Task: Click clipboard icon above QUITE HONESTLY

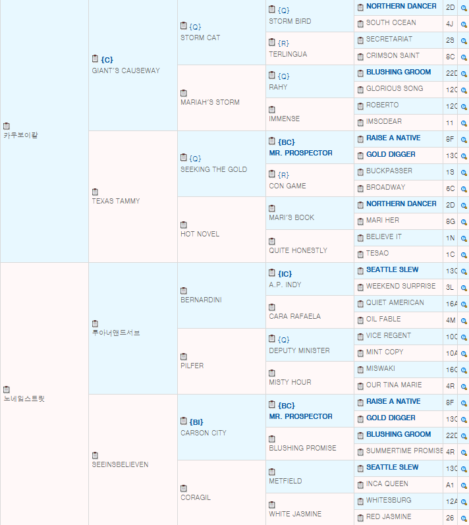Action: [x=272, y=241]
